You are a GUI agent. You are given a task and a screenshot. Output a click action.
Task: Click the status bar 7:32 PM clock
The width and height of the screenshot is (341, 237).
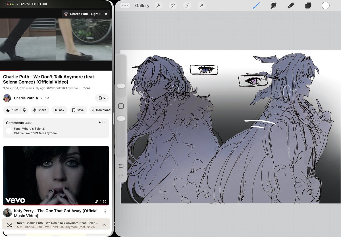(23, 4)
